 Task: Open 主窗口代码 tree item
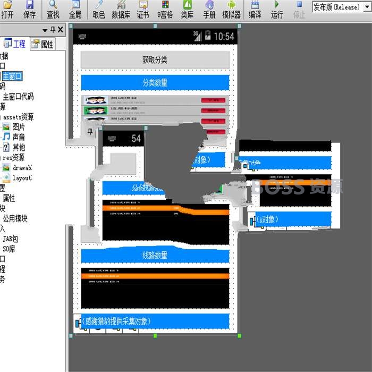click(18, 97)
